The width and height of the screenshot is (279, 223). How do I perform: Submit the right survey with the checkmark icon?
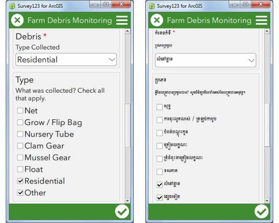click(x=261, y=211)
